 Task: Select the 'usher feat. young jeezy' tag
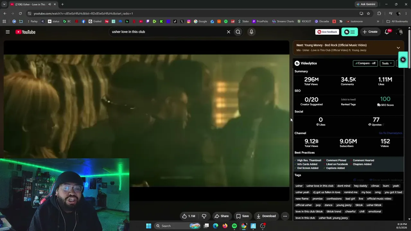tap(333, 218)
